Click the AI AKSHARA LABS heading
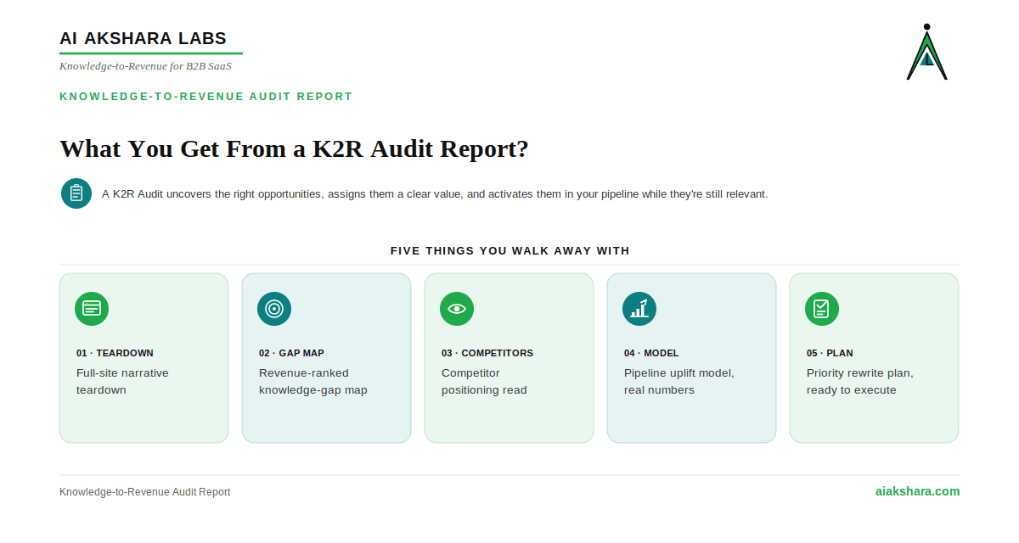Image resolution: width=1019 pixels, height=543 pixels. click(143, 38)
